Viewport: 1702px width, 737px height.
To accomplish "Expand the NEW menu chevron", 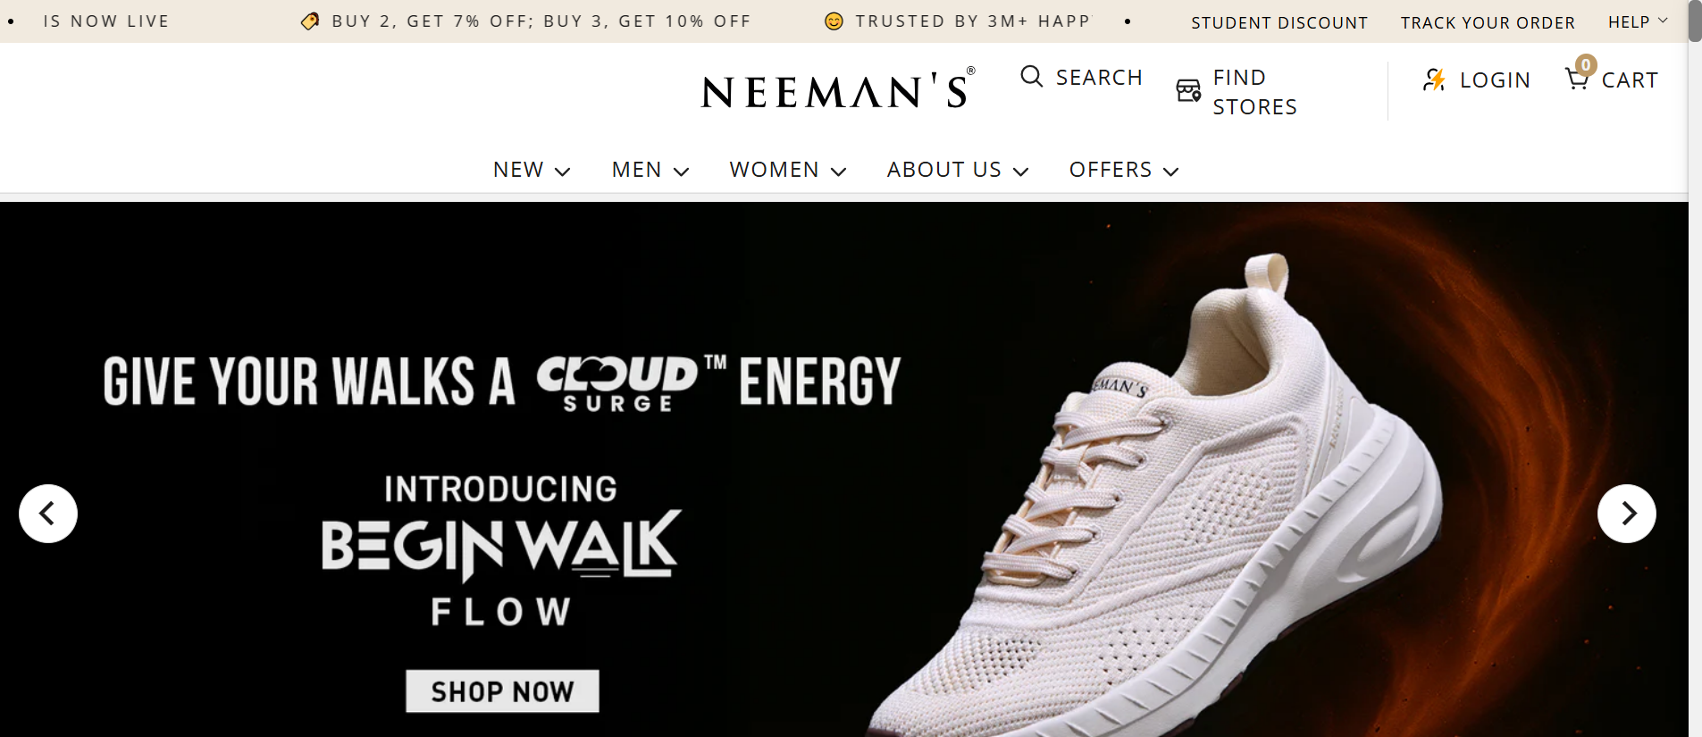I will click(563, 172).
